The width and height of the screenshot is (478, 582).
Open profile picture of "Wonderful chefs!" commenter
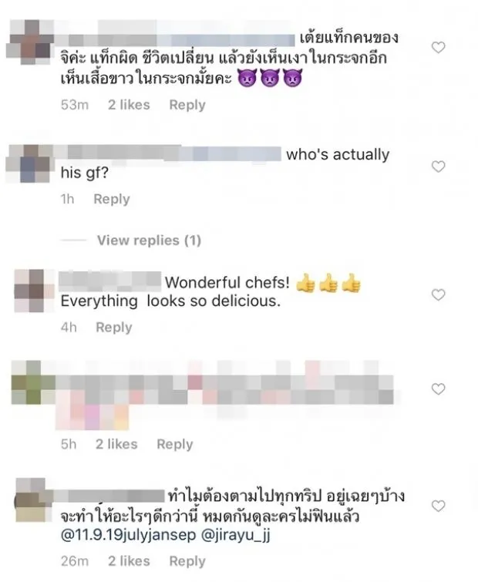point(30,291)
